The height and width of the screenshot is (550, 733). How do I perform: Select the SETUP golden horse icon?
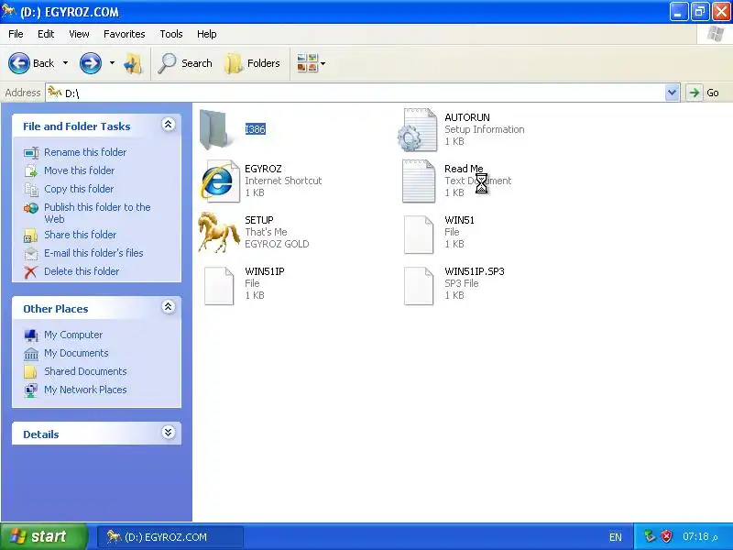(218, 233)
